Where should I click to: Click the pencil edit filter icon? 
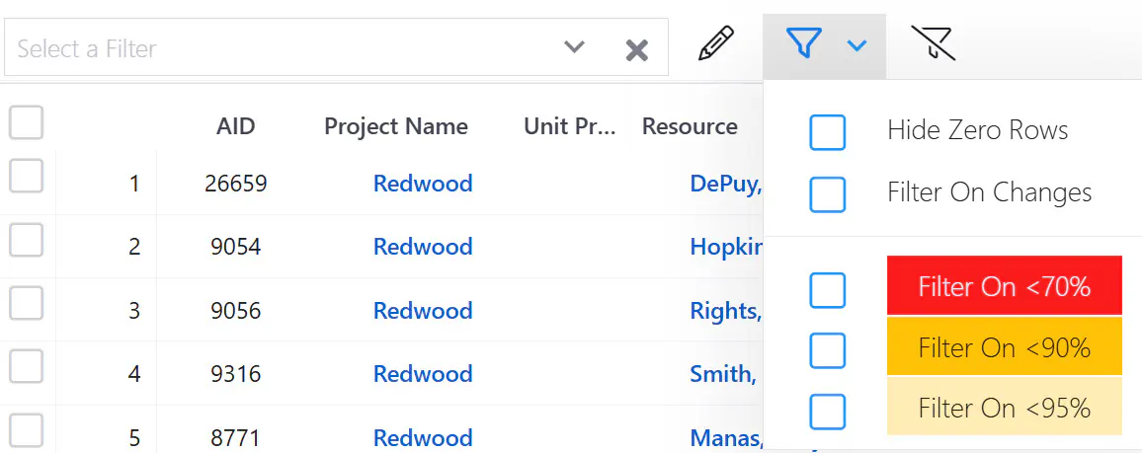[716, 43]
